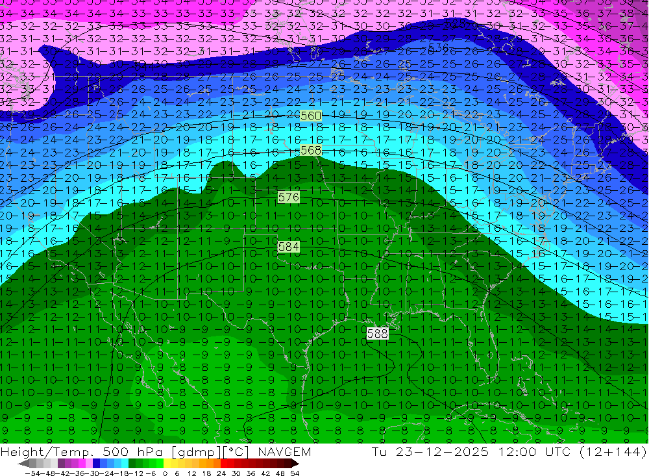Select the cyan swatch near -18

[125, 464]
